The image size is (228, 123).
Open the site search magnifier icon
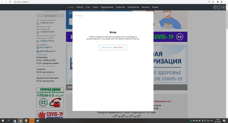pyautogui.click(x=215, y=7)
